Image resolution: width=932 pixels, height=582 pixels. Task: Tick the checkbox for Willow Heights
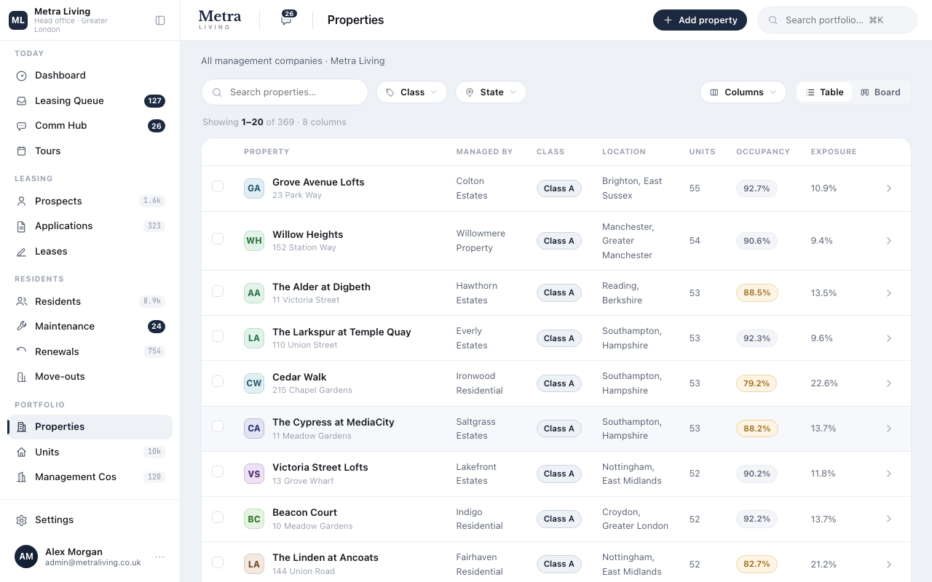(x=218, y=239)
